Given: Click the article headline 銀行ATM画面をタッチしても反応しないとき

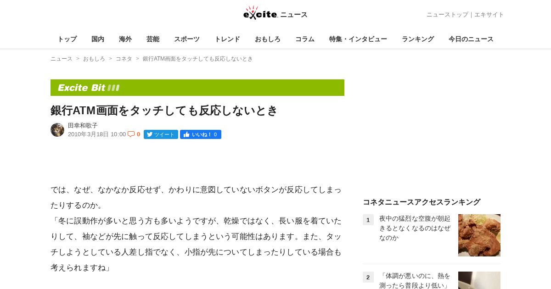Looking at the screenshot, I should (x=164, y=111).
